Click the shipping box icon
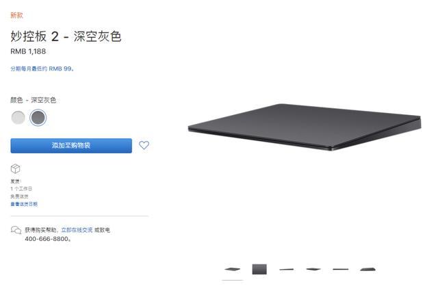The height and width of the screenshot is (293, 438). tap(15, 168)
